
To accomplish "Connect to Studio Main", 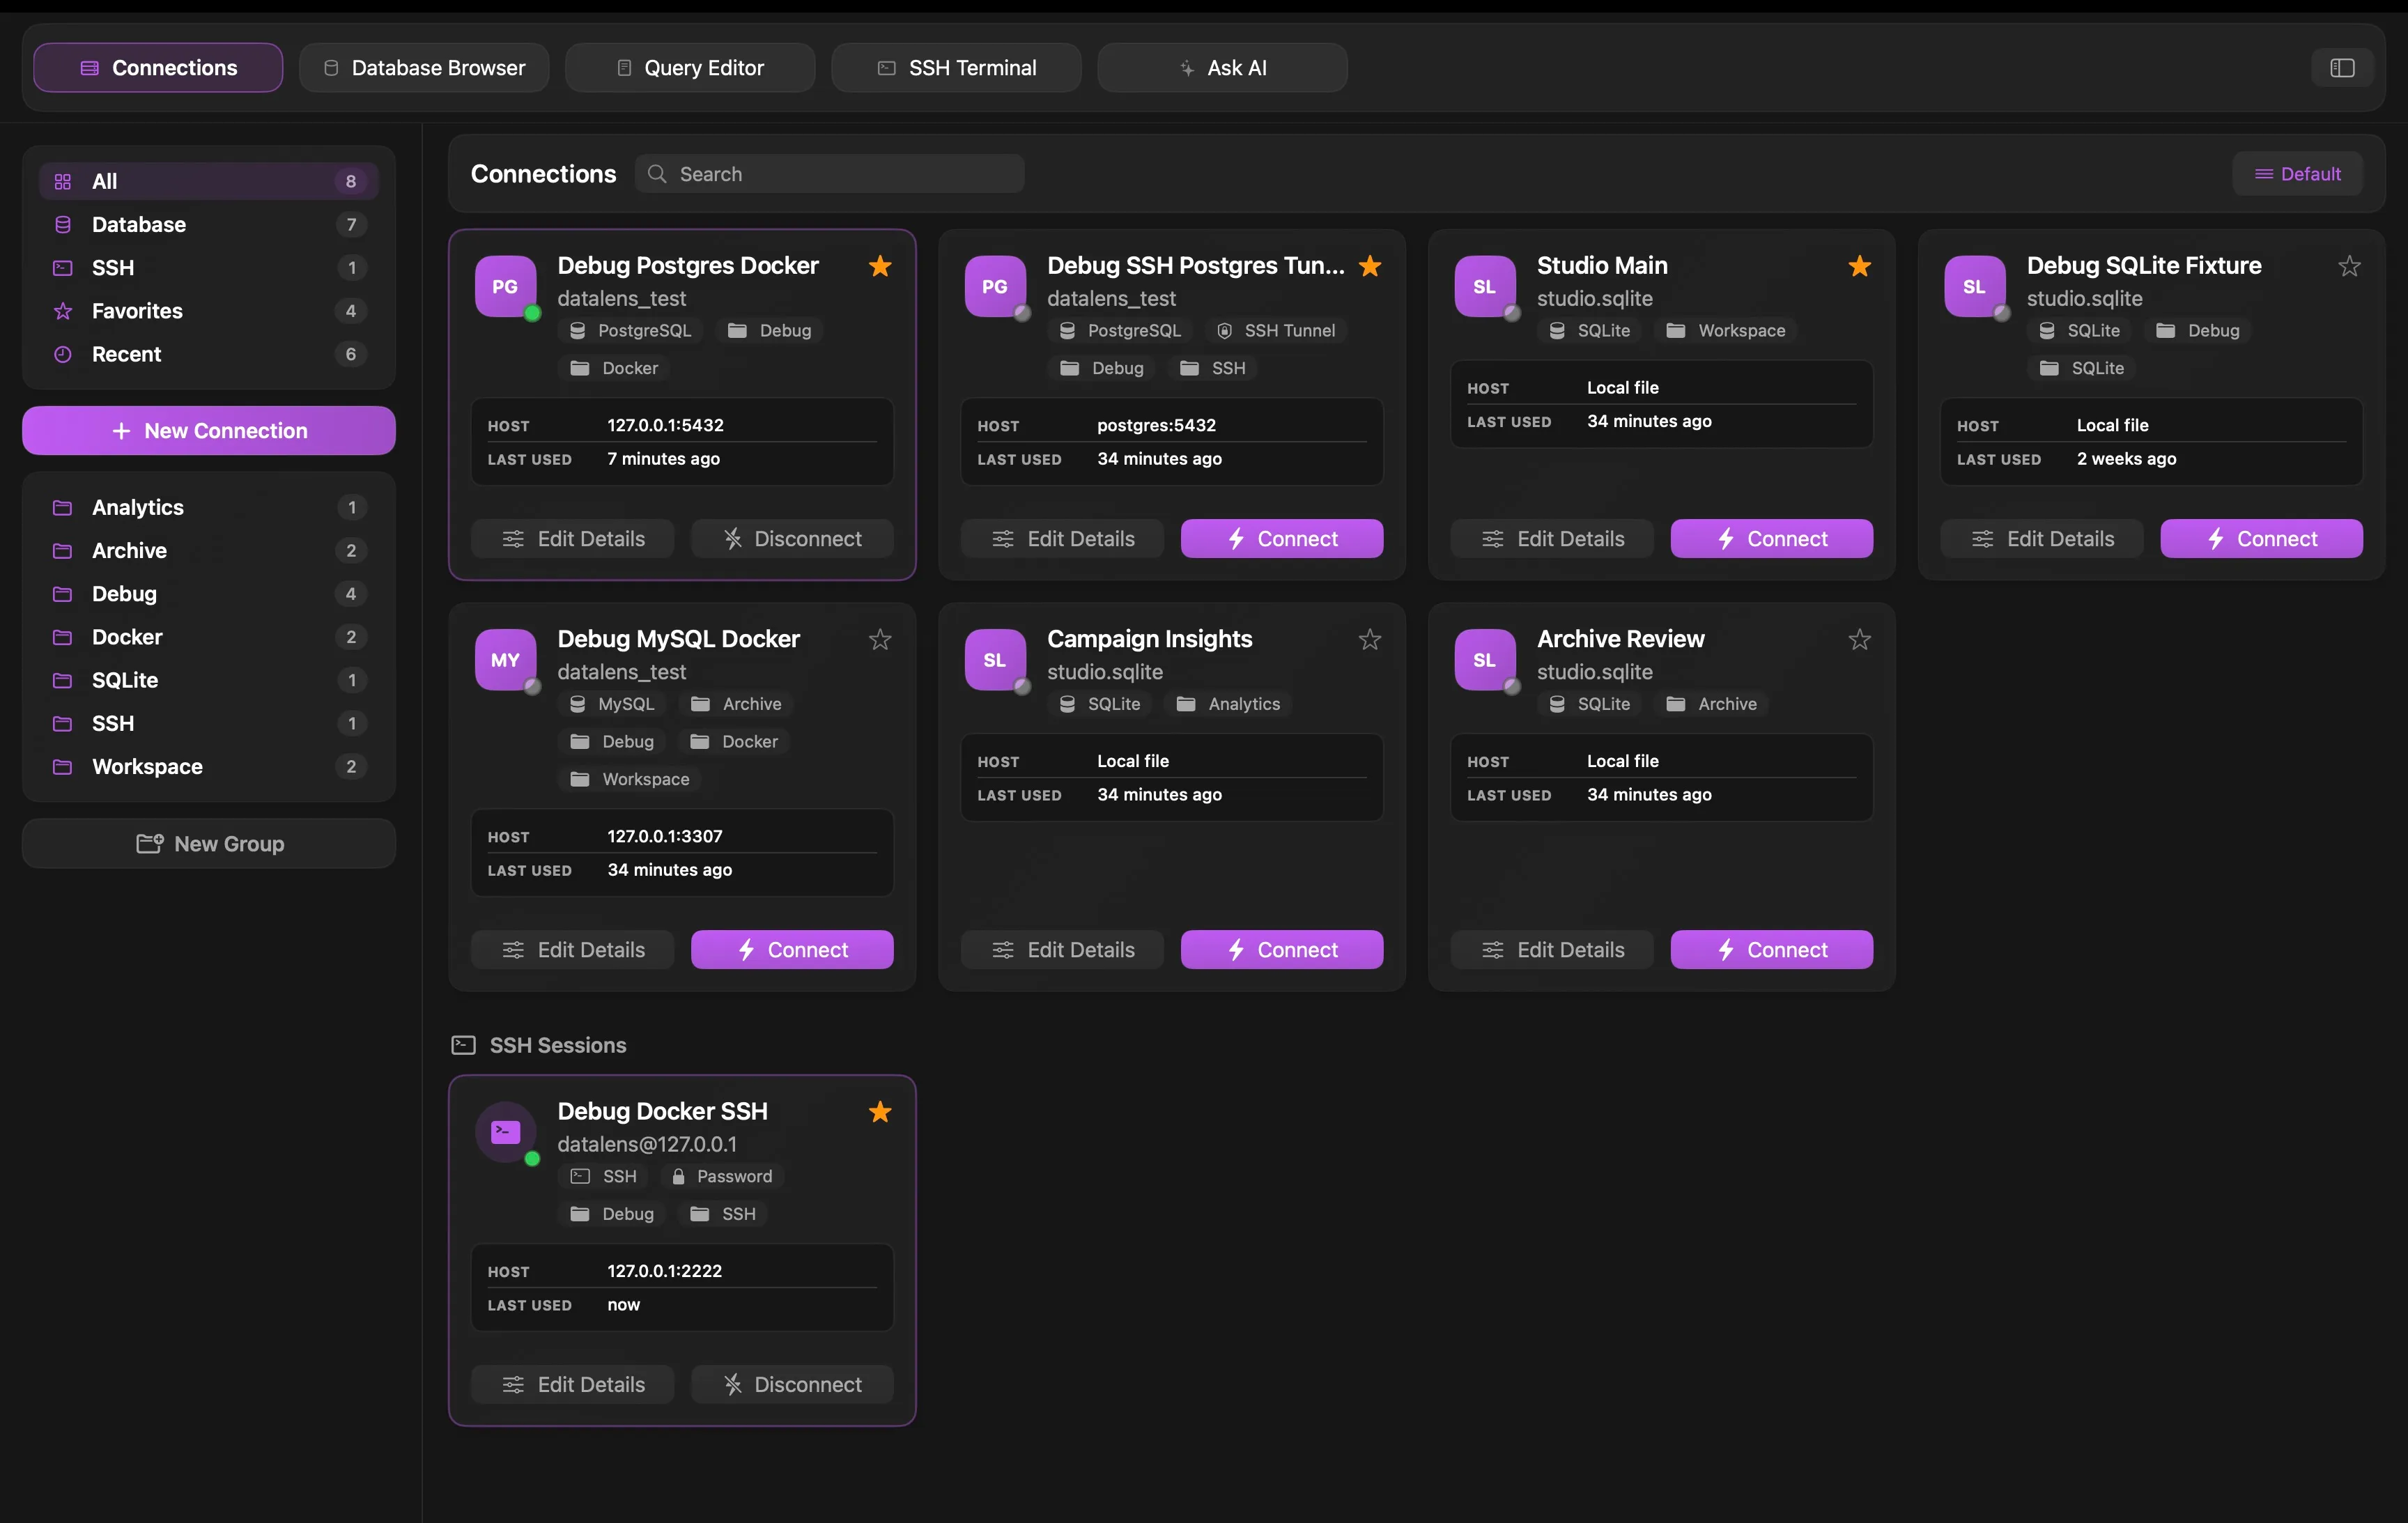I will point(1772,539).
